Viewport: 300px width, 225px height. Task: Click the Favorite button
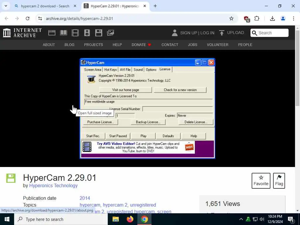click(x=261, y=181)
